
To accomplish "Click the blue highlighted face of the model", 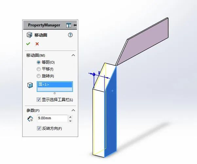I will tap(111, 113).
